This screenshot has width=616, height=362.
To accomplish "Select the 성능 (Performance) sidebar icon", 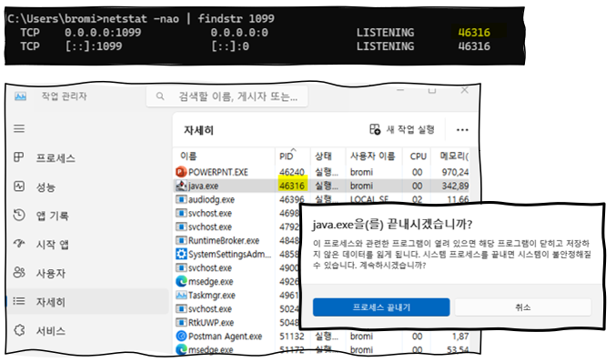I will click(x=19, y=186).
